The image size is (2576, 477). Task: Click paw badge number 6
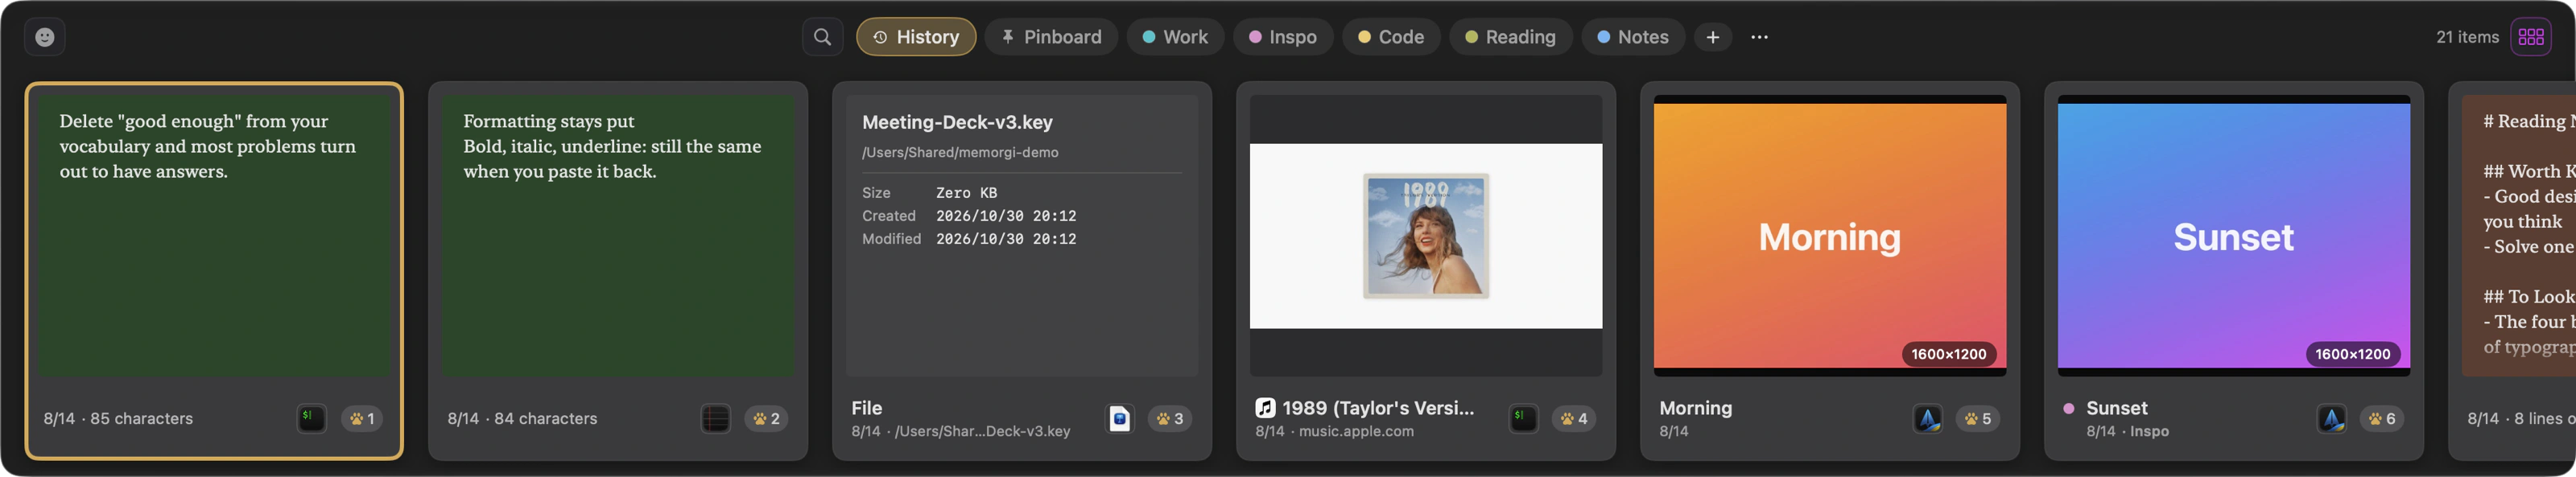[x=2382, y=419]
